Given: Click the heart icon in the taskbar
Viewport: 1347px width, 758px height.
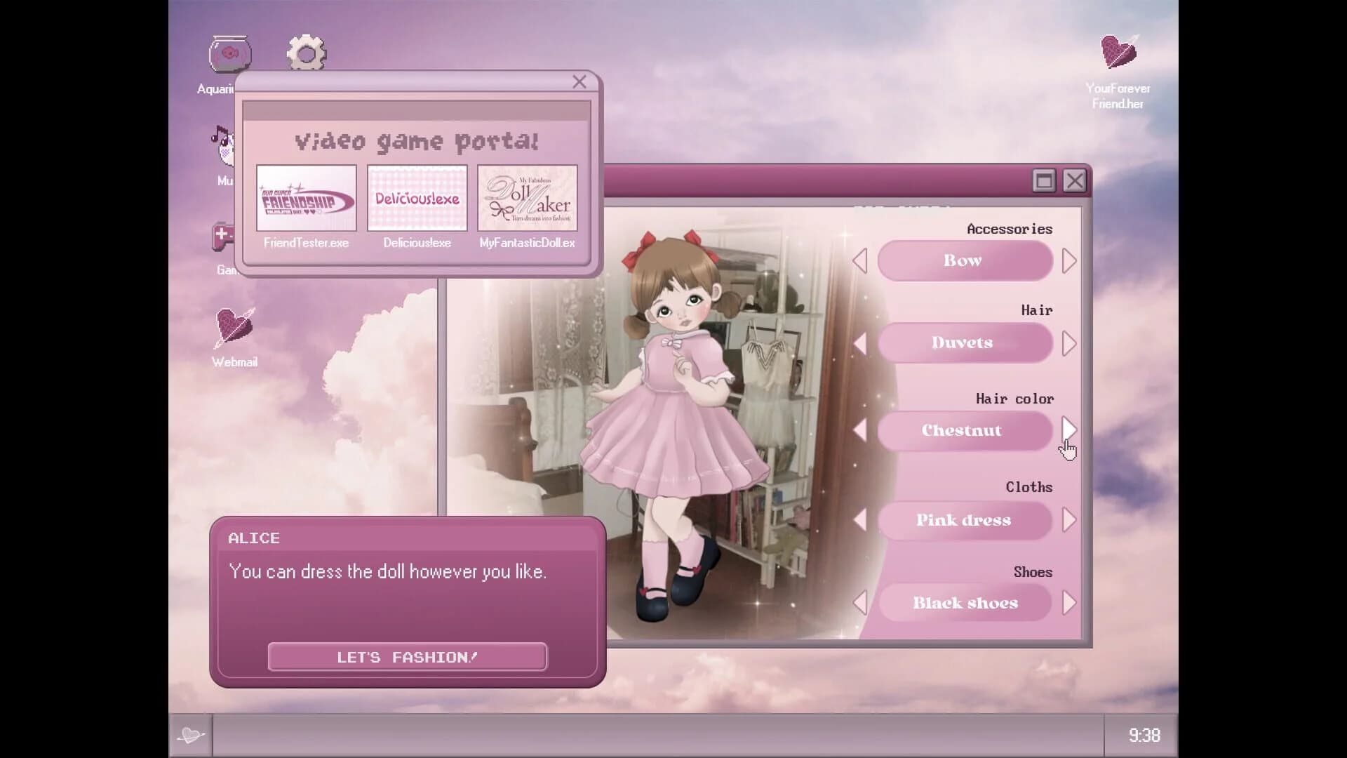Looking at the screenshot, I should tap(190, 734).
